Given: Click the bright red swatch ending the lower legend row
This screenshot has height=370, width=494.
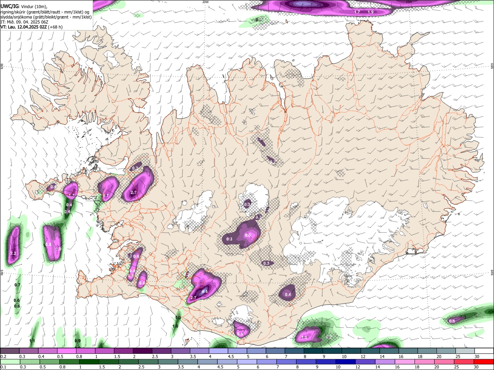Looking at the screenshot, I should click(x=484, y=362).
